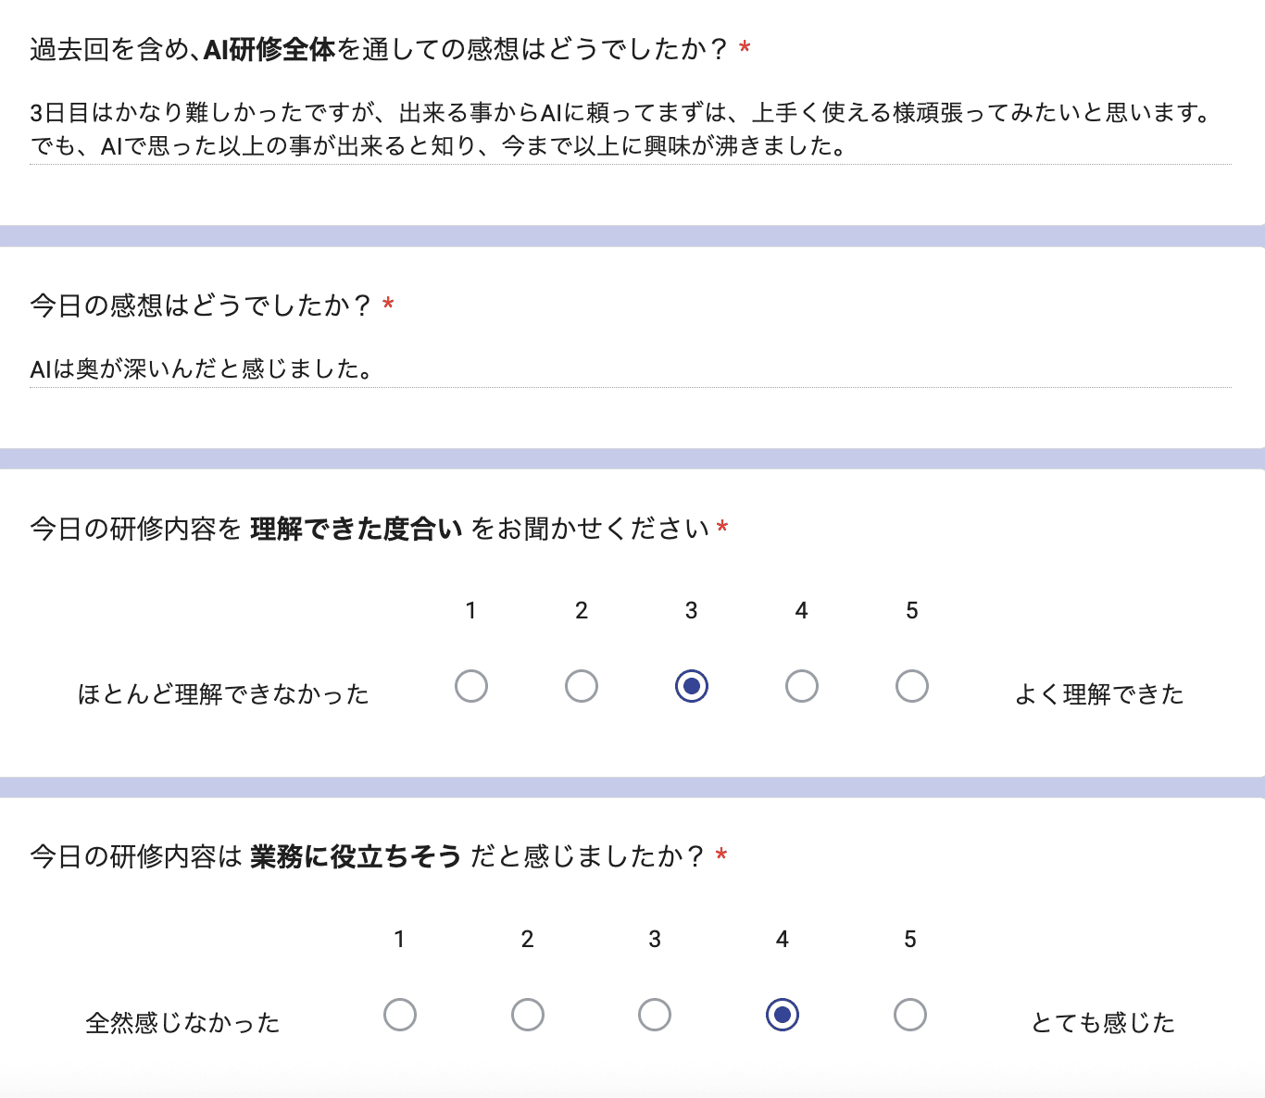Select rating 2 for understanding scale
The image size is (1265, 1098).
pyautogui.click(x=581, y=686)
